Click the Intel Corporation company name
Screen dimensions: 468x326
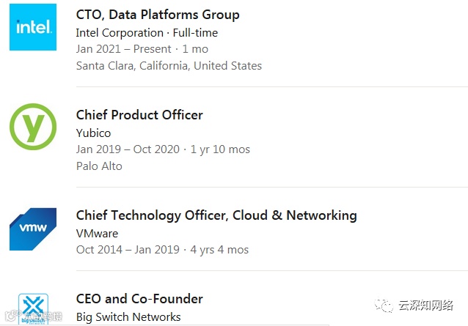click(120, 33)
